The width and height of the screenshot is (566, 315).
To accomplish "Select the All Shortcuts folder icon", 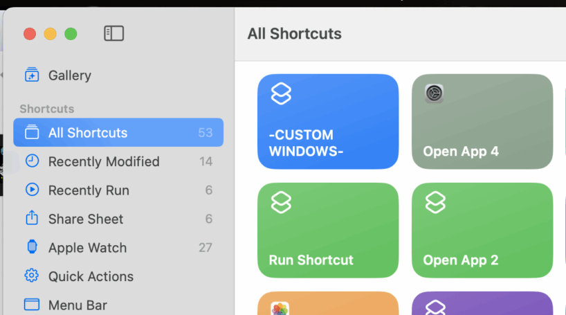I will click(x=32, y=132).
